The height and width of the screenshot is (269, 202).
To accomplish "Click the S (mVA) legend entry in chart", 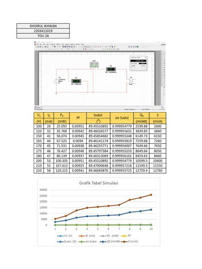I will point(129,242).
